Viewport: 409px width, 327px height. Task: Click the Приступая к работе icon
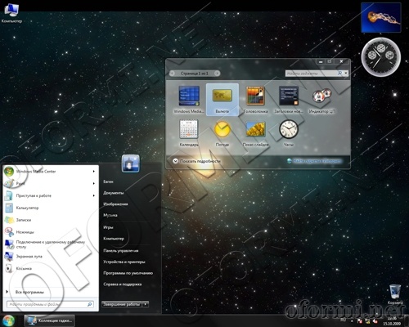coord(9,195)
